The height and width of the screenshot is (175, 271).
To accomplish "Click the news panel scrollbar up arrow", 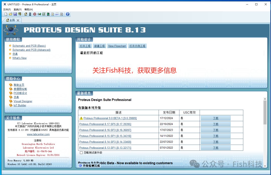I will tap(265, 99).
